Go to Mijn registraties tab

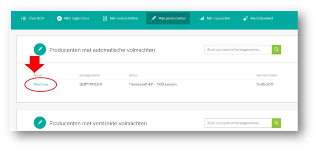coord(73,18)
